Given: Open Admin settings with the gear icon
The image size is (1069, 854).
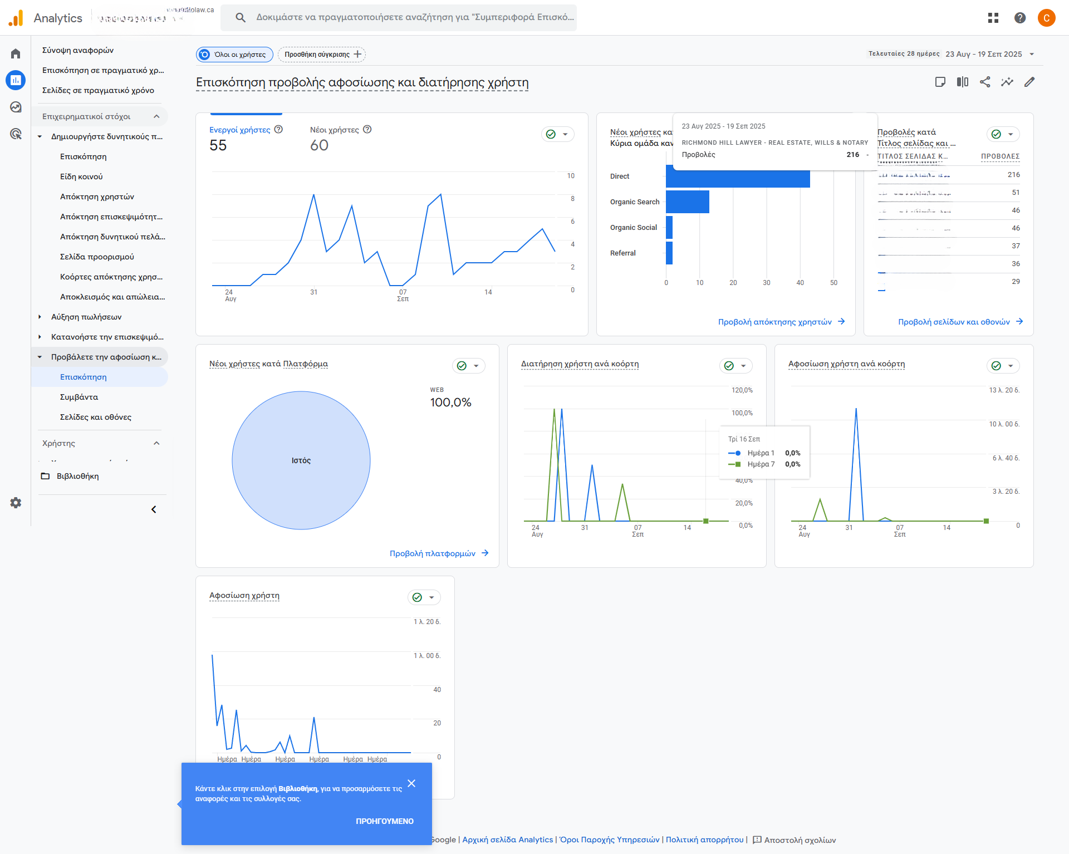Looking at the screenshot, I should point(15,503).
